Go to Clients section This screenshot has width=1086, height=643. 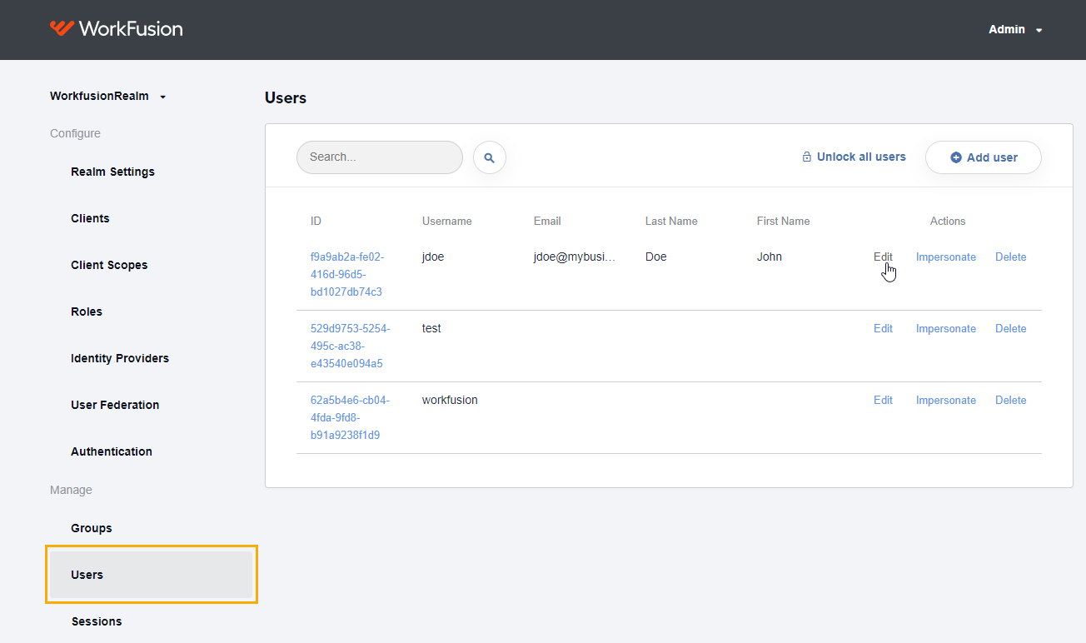(x=90, y=218)
